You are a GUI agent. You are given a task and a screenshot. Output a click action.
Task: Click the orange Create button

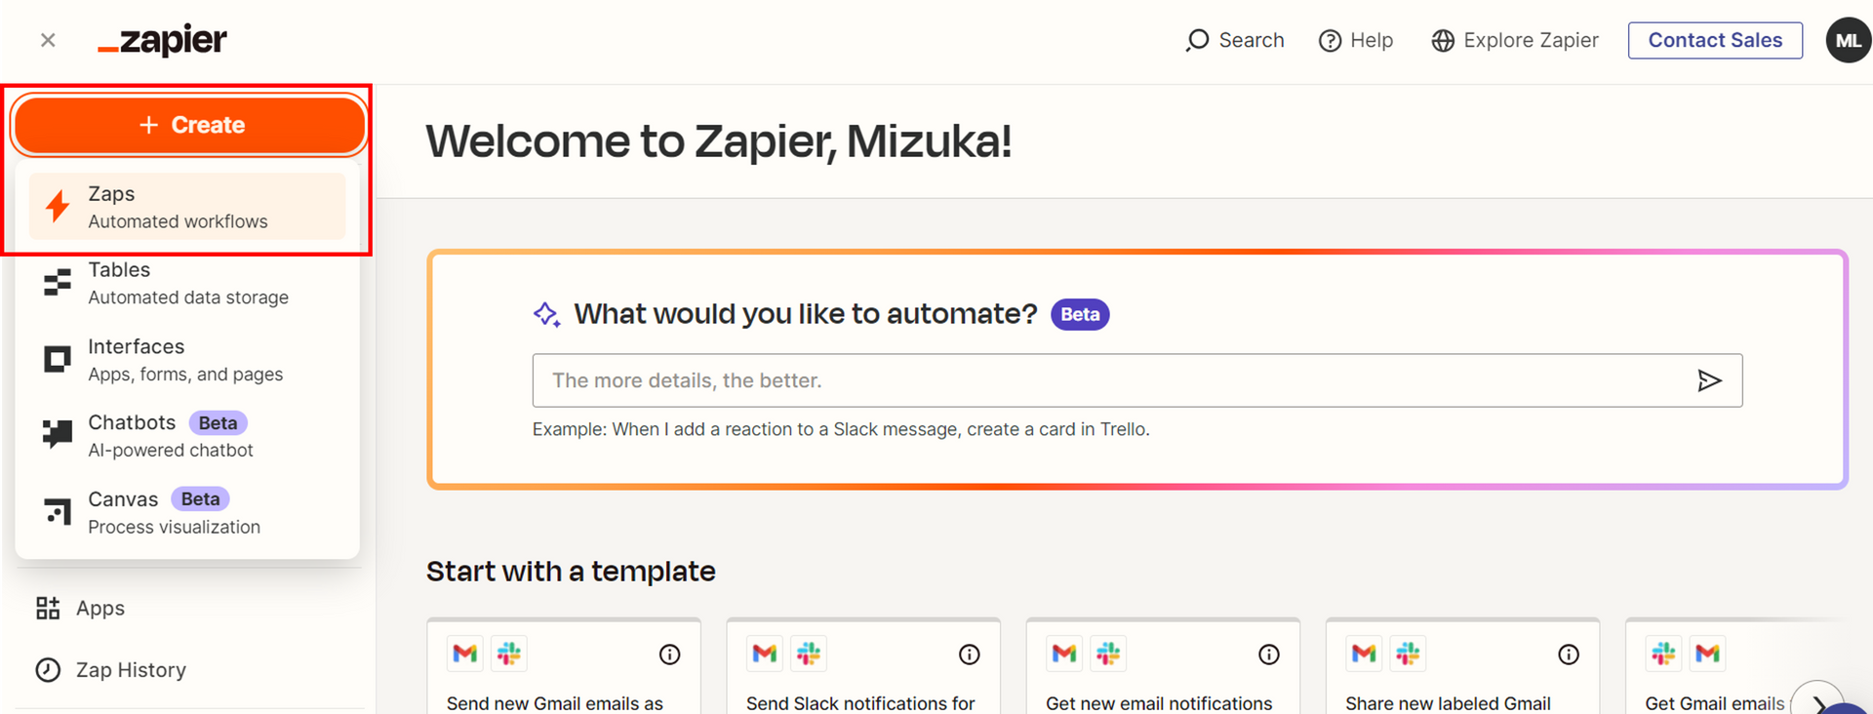(x=190, y=125)
